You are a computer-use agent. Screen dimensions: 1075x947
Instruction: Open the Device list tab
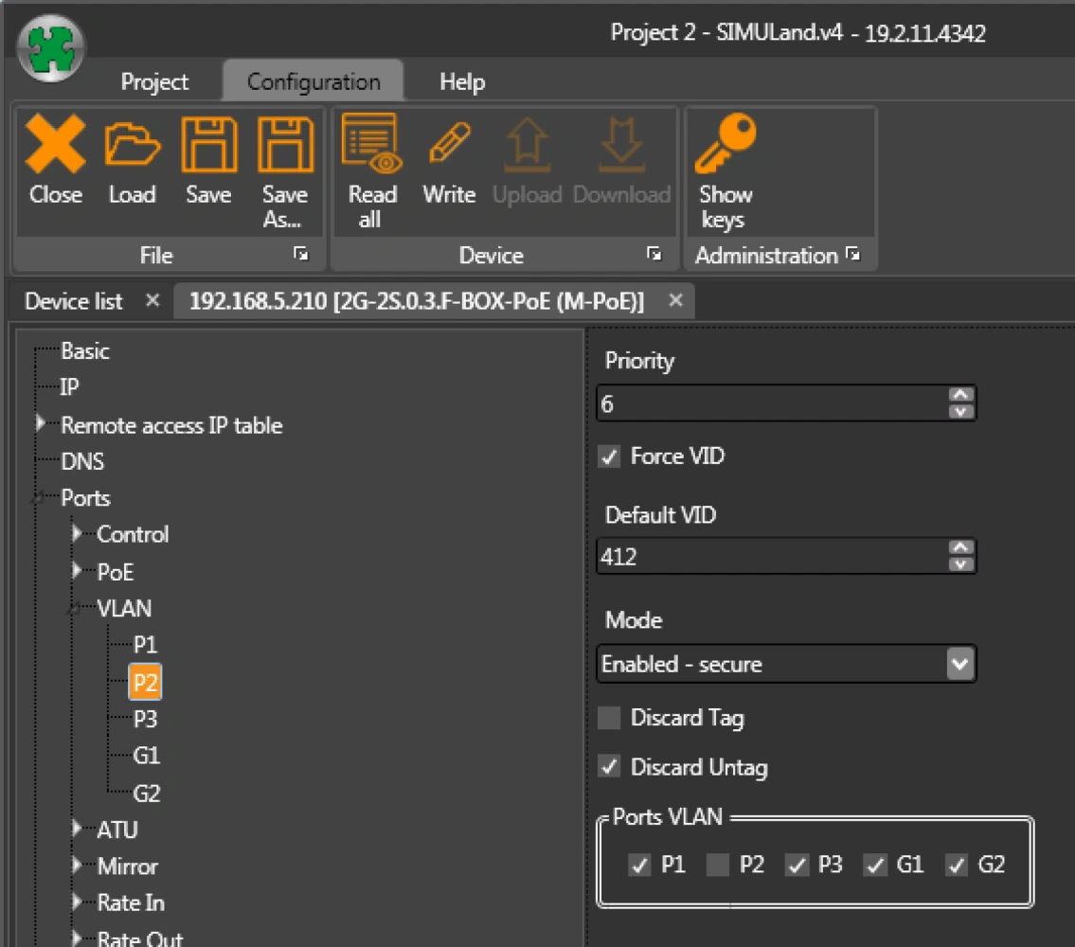coord(74,301)
